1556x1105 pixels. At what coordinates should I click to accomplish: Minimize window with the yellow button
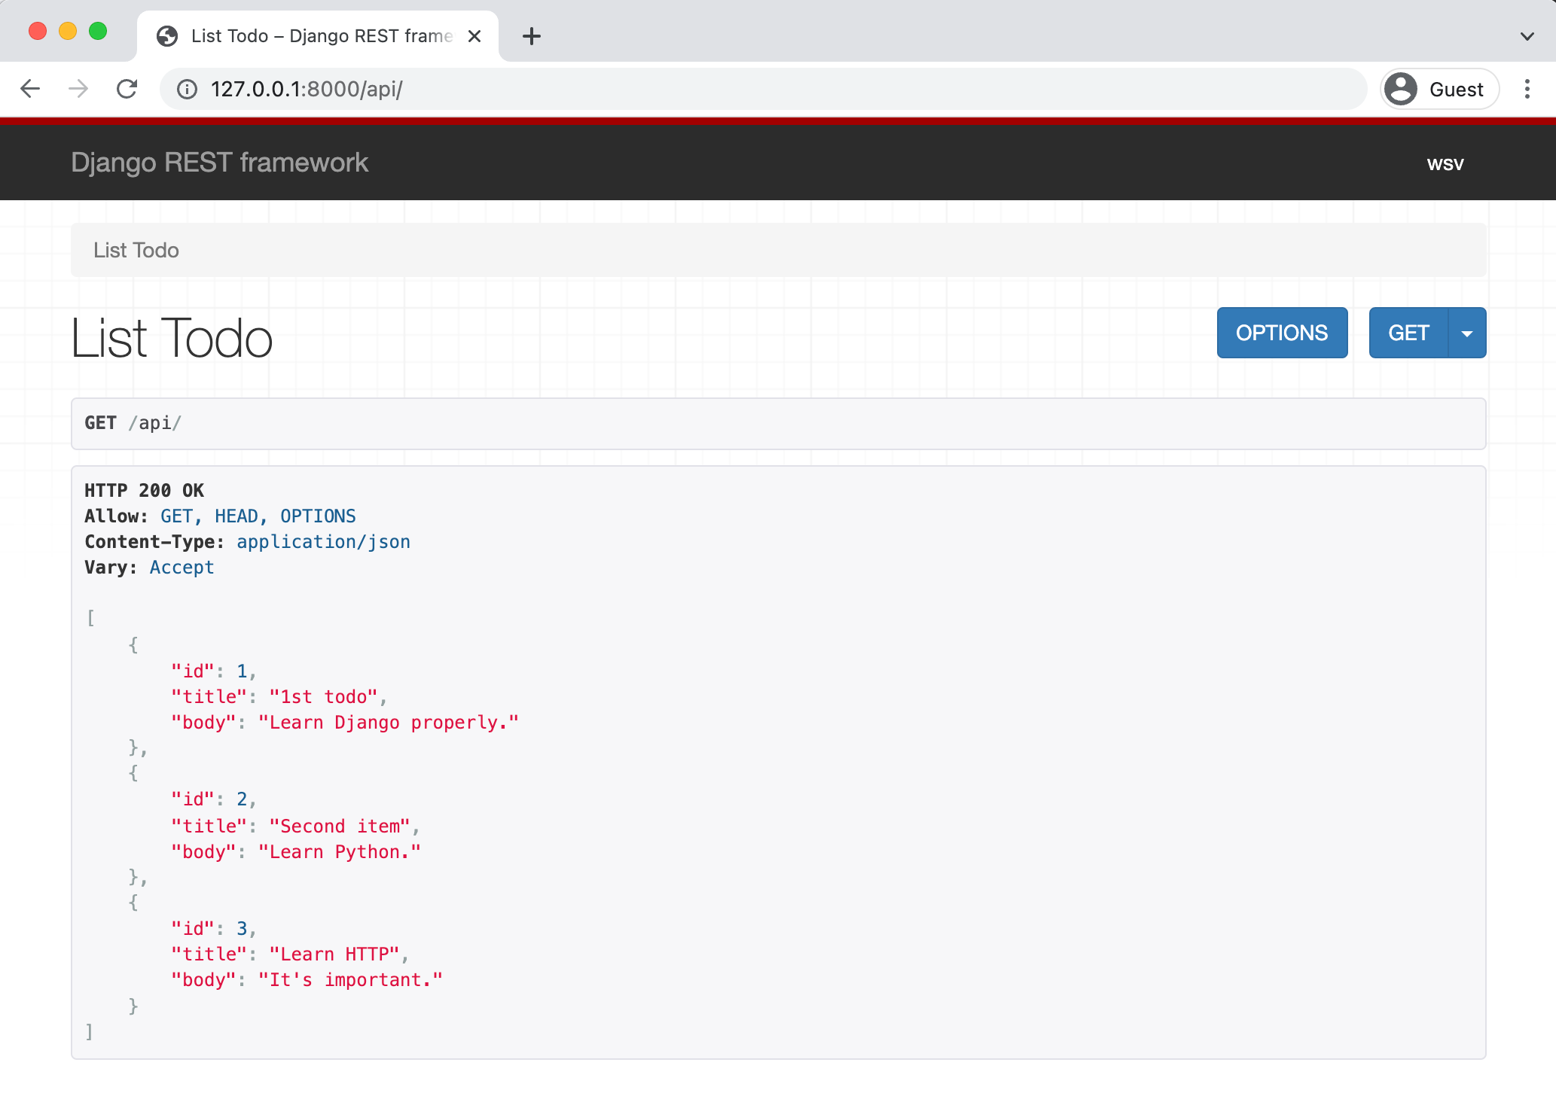68,31
